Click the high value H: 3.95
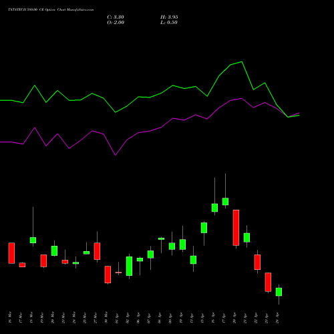This screenshot has height=334, width=334. pos(169,17)
